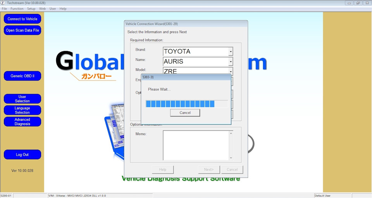Screen dimensions: 372x198
Task: Open the Help menu
Action: coord(63,9)
